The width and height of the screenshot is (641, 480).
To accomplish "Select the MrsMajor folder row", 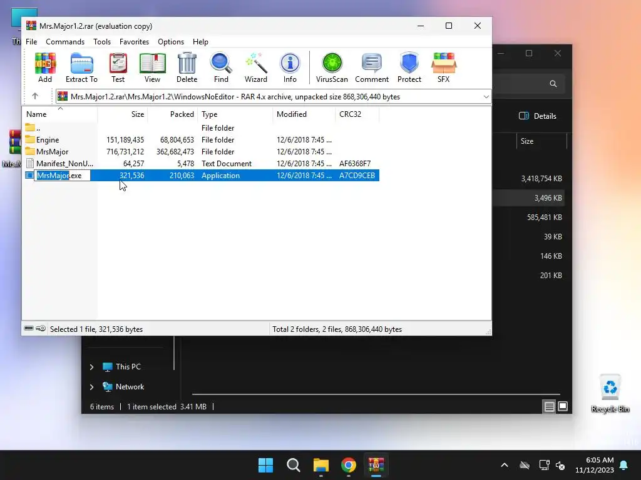I will tap(200, 151).
